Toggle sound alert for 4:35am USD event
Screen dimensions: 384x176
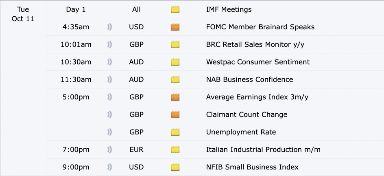click(109, 27)
